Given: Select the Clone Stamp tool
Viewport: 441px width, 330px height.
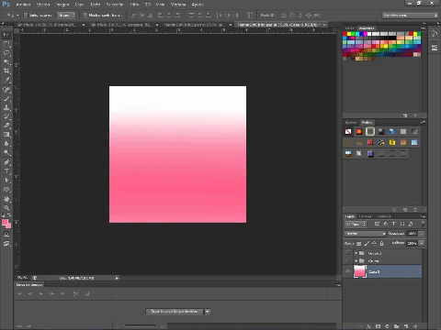Looking at the screenshot, I should tap(6, 107).
